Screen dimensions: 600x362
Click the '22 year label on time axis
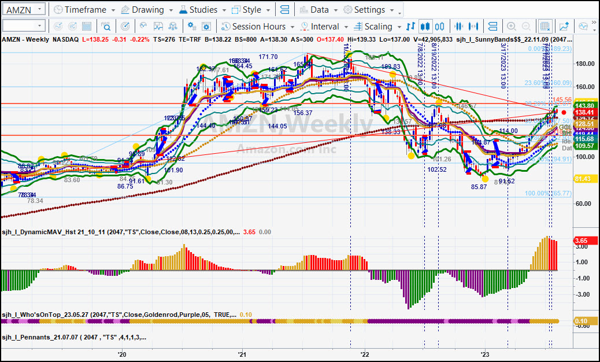(365, 354)
